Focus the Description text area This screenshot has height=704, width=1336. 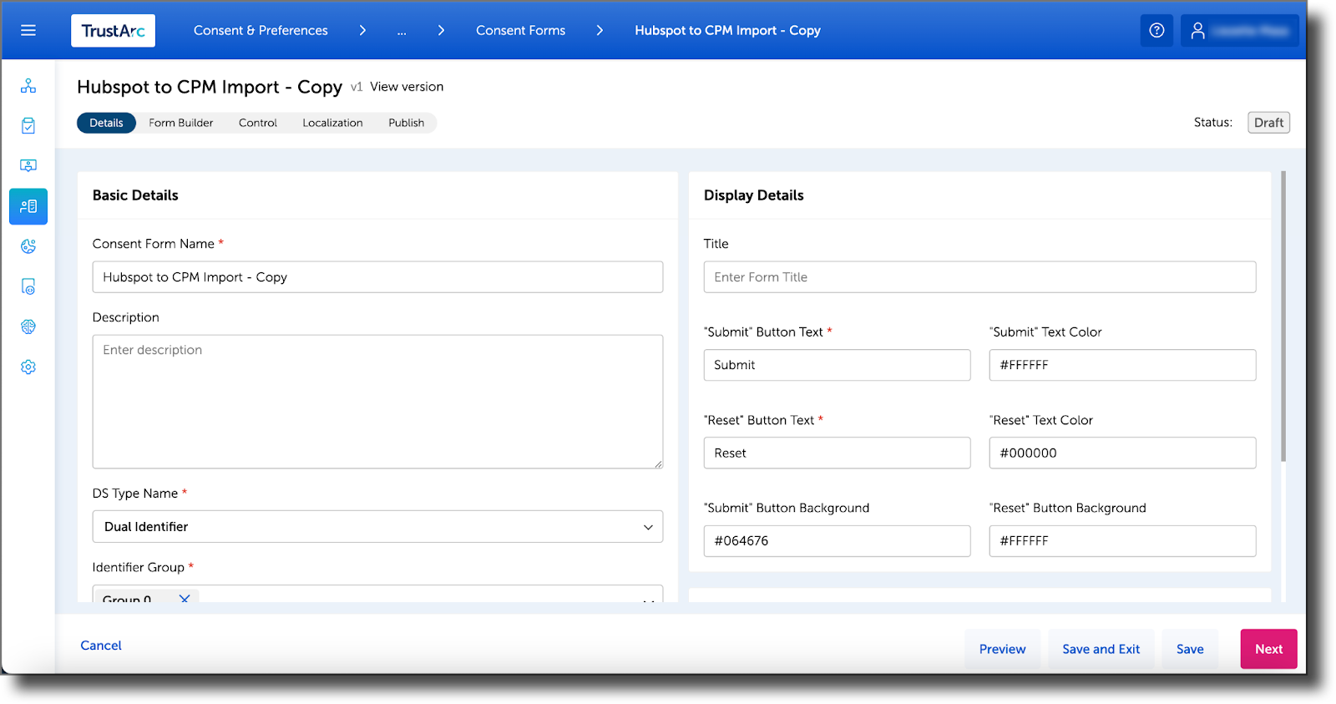pos(377,402)
